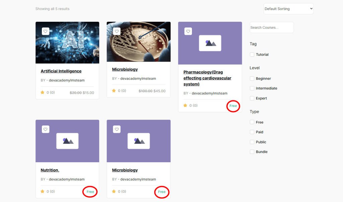Viewport: 343px width, 202px height.
Task: Click wishlist heart on Pharmacology course card
Action: point(188,31)
